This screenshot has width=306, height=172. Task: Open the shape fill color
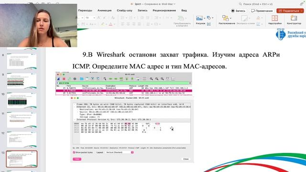pyautogui.click(x=258, y=18)
